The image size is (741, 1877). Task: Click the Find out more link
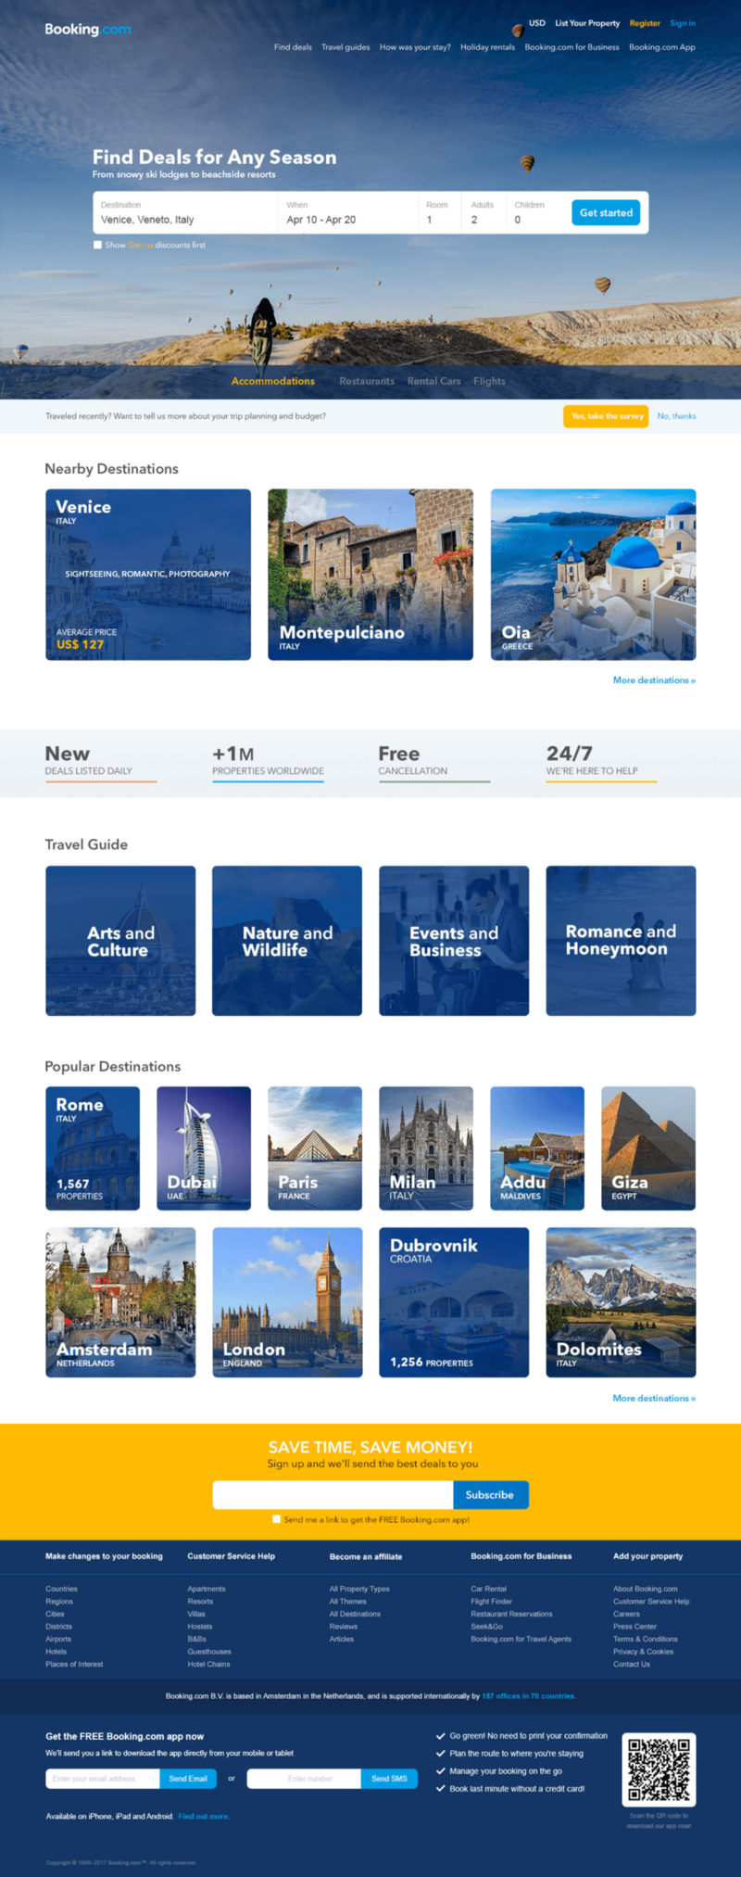(x=204, y=1816)
